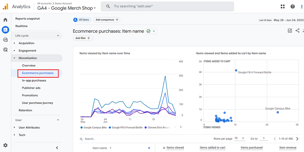This screenshot has height=152, width=304.
Task: Click the table Search field
Action: click(x=90, y=139)
